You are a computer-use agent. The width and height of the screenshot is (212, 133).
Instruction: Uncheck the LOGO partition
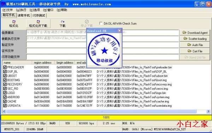tap(5, 93)
